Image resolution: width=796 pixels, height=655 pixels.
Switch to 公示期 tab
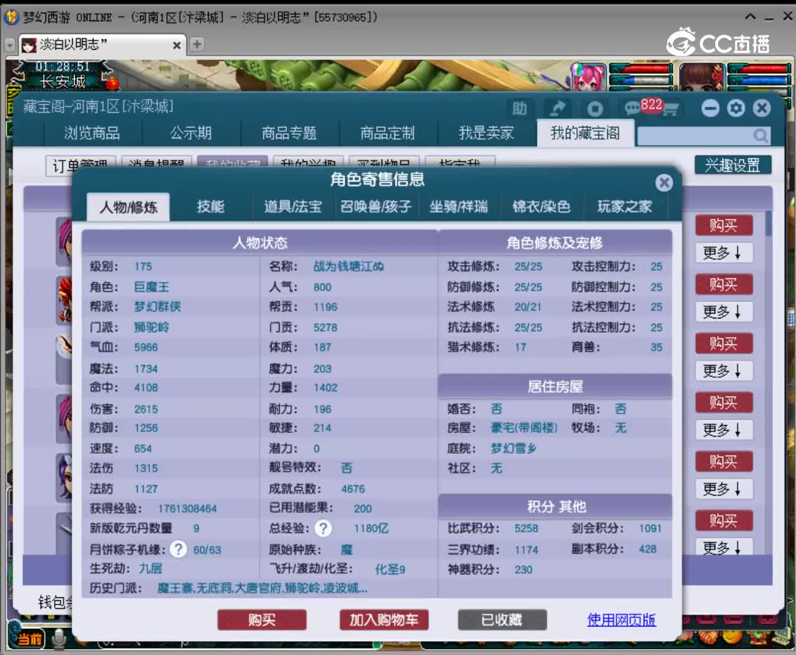coord(191,133)
